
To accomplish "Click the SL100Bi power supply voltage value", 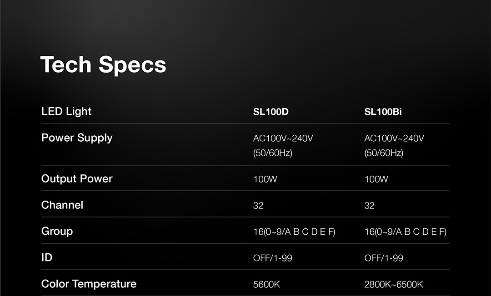I will [394, 138].
